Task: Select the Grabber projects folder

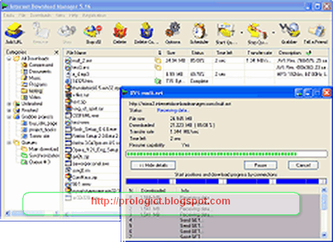Action: pos(33,117)
